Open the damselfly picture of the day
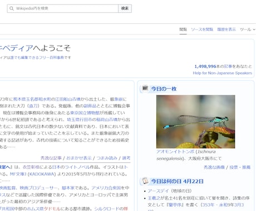This screenshot has height=211, width=256. (195, 122)
